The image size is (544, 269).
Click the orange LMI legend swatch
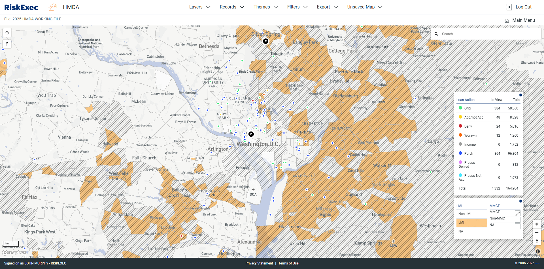(471, 223)
